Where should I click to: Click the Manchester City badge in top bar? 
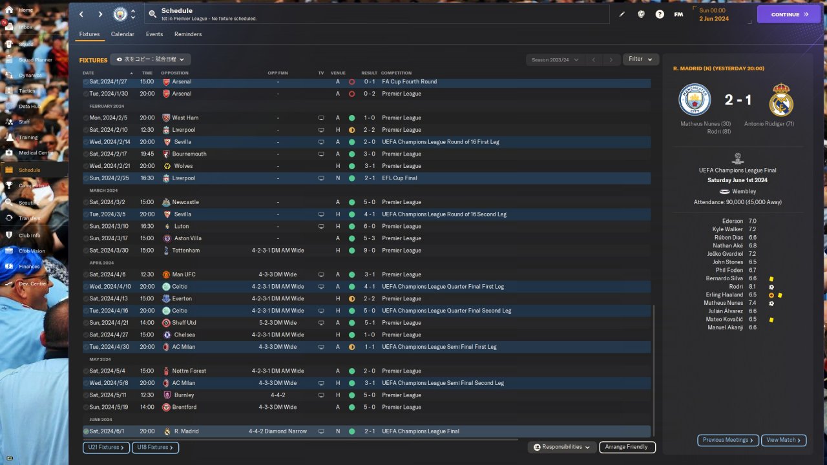click(120, 14)
